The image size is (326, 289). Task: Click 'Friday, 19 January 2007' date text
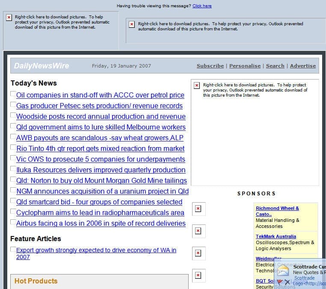122,66
